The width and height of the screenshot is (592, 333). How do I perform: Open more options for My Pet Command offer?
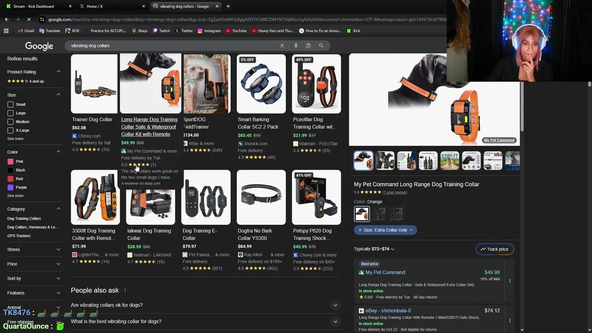(x=510, y=281)
